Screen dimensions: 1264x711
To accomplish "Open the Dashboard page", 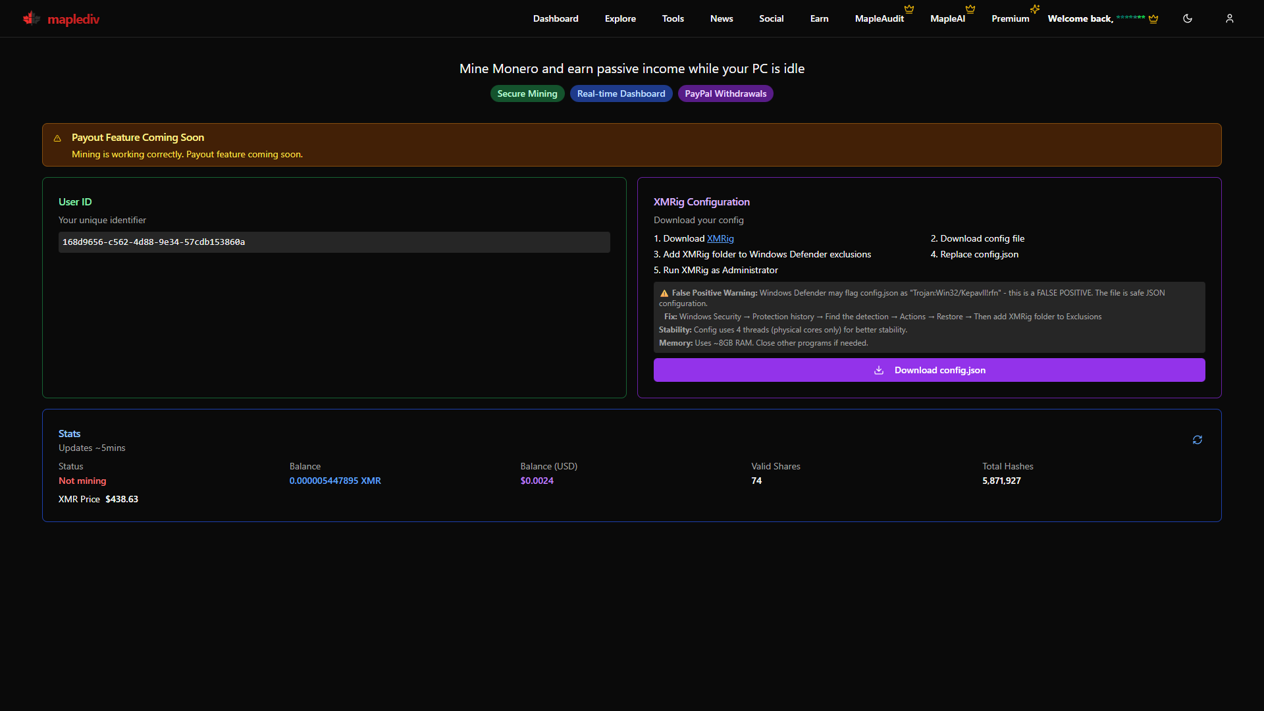I will pos(555,18).
